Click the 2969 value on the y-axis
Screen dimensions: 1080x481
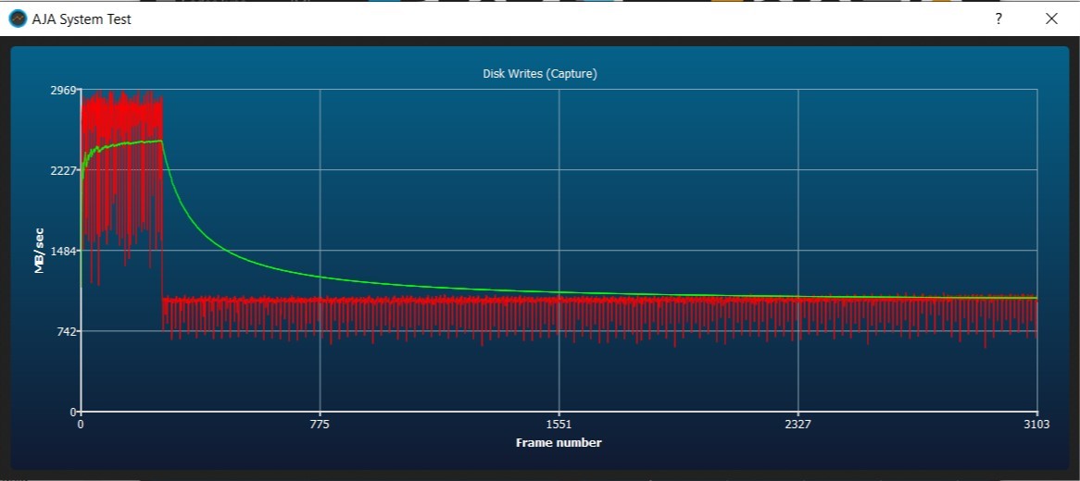click(63, 90)
